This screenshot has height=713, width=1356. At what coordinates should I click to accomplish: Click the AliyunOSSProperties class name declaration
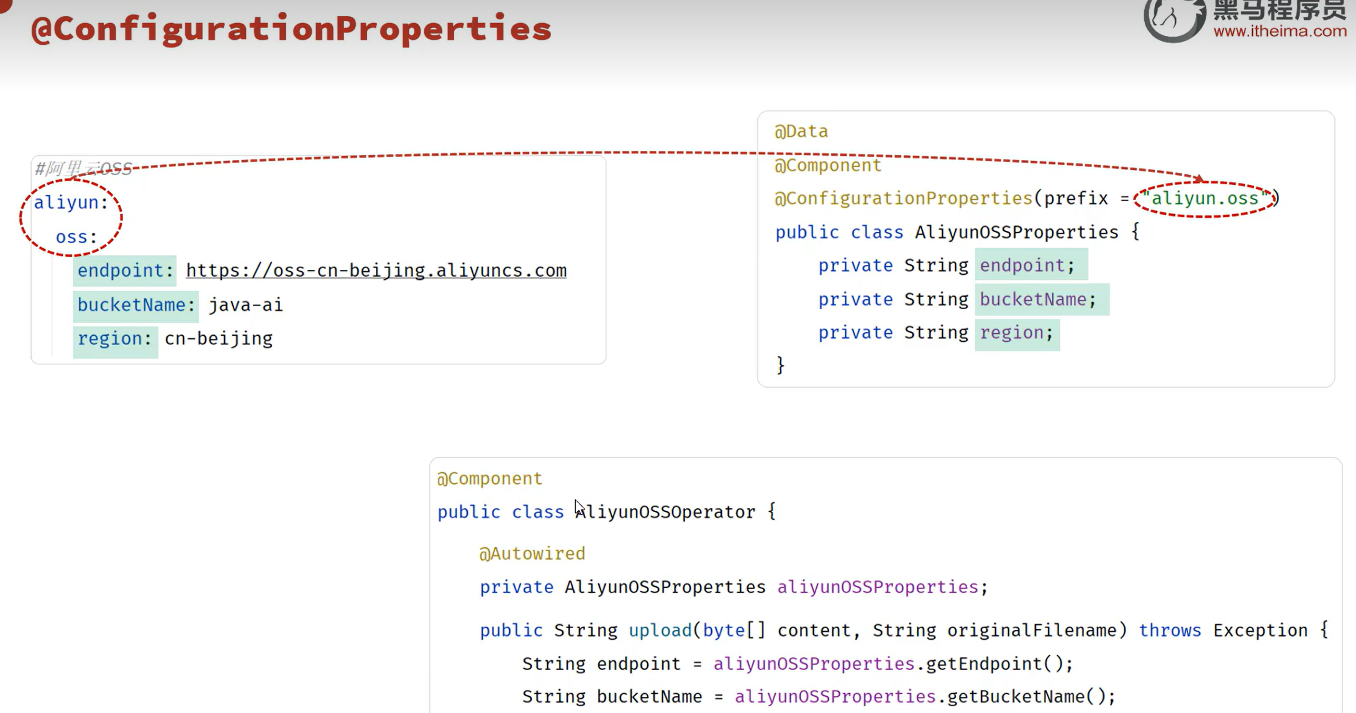pos(1017,232)
